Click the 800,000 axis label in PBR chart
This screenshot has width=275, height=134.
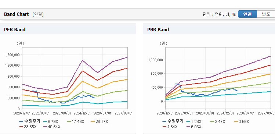point(157,74)
